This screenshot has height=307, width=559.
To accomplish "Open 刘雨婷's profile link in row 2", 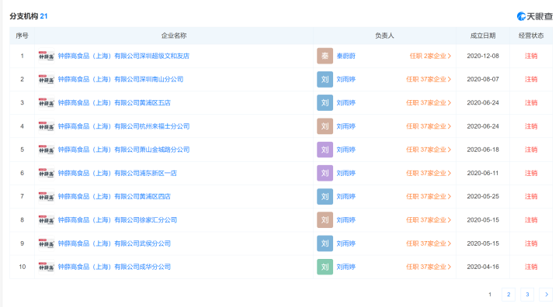I will tap(345, 79).
